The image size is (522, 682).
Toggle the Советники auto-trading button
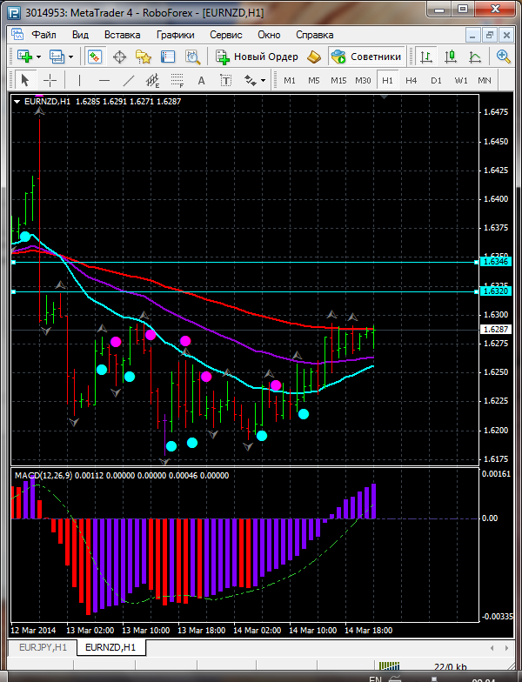coord(366,57)
